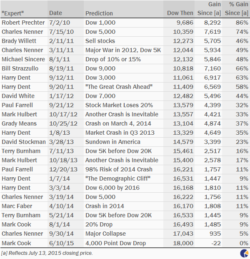
Task: Click the "Expert" column header
Action: pos(12,13)
